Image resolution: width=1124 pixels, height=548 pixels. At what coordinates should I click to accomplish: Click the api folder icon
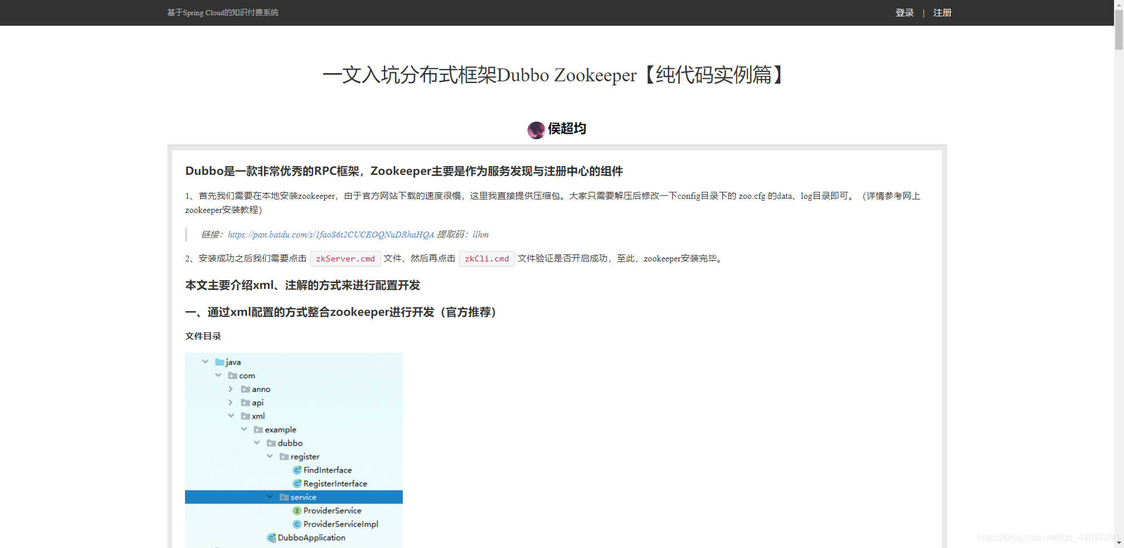(245, 402)
